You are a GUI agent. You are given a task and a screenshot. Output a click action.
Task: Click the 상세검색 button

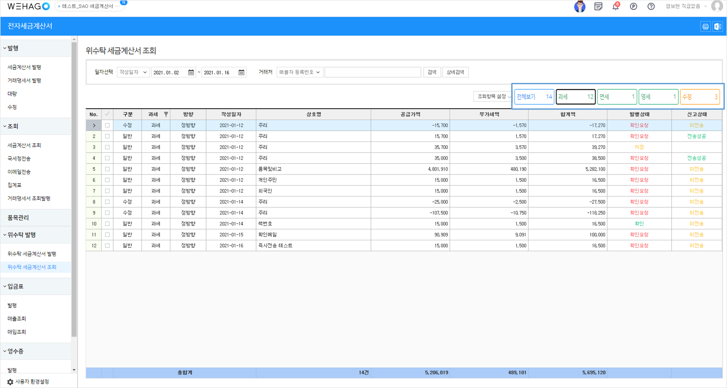click(455, 72)
